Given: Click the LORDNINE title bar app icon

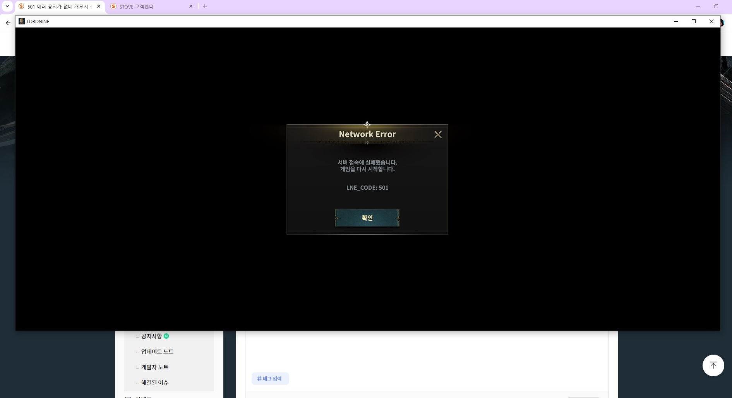Looking at the screenshot, I should pyautogui.click(x=22, y=21).
